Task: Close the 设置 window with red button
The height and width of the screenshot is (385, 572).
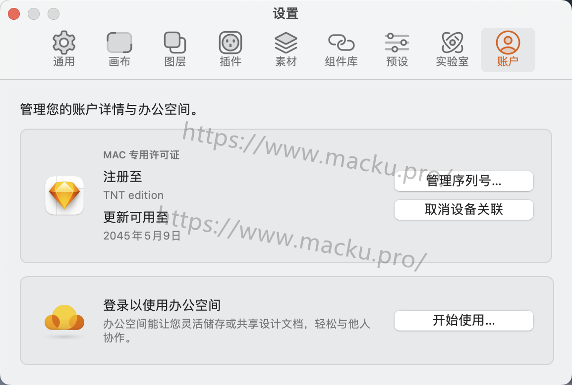Action: [14, 14]
